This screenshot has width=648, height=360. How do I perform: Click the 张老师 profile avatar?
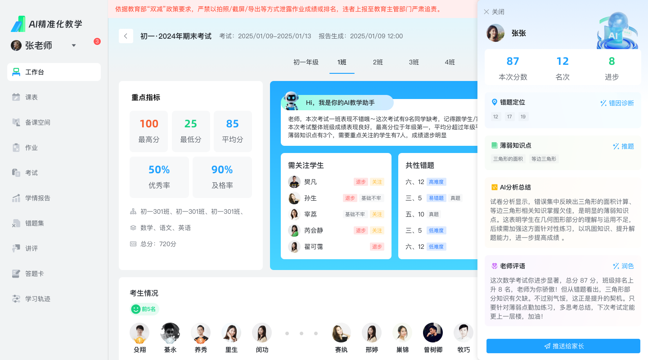point(16,45)
